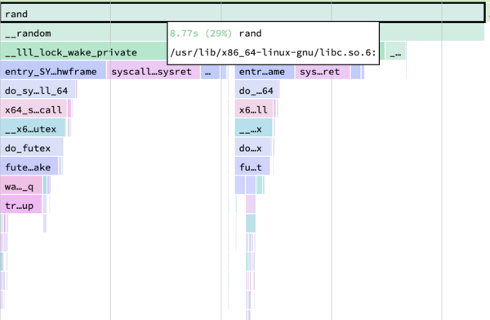Select the do_…64 frame on right
Image resolution: width=490 pixels, height=320 pixels.
click(x=256, y=90)
